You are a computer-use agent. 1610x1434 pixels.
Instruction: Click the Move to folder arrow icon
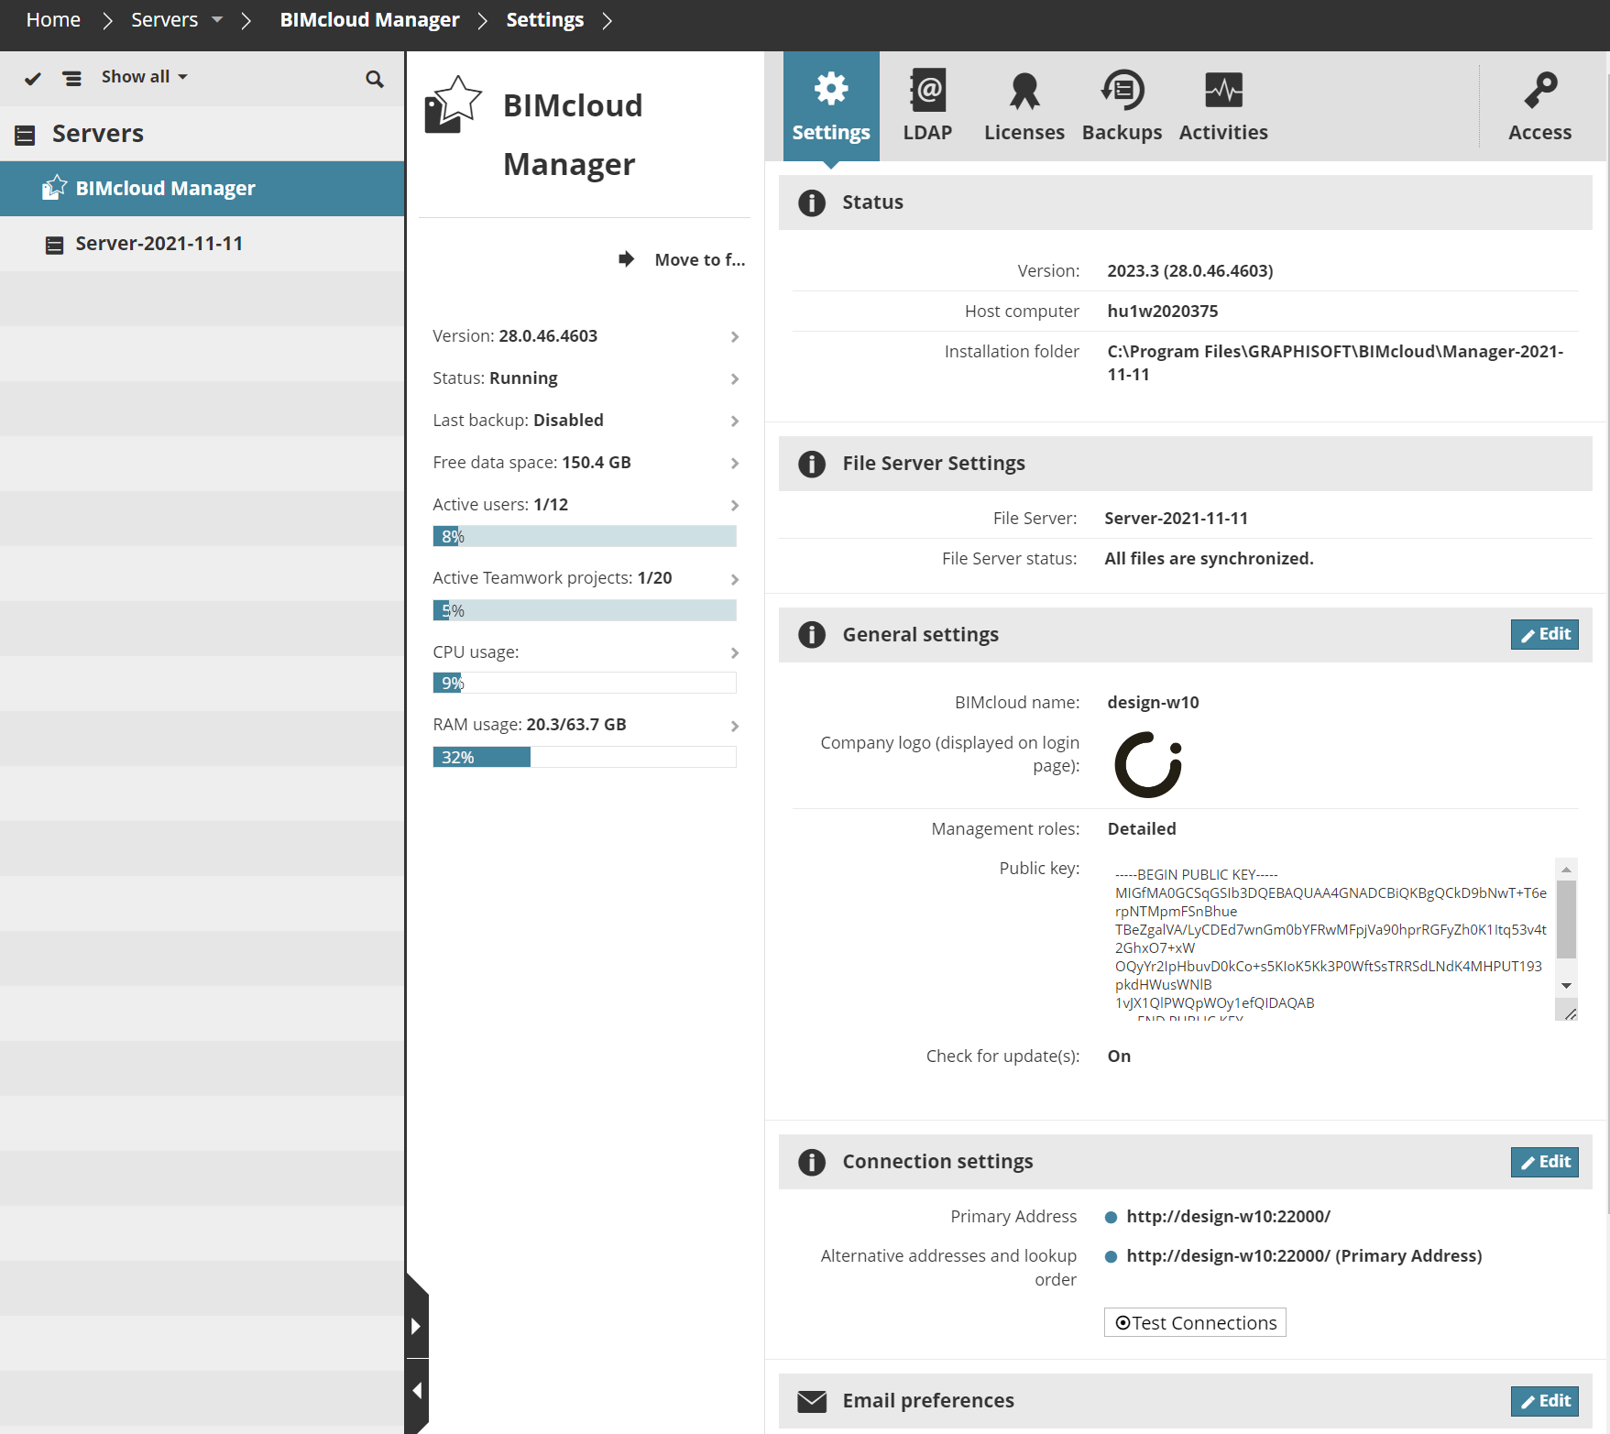point(627,259)
